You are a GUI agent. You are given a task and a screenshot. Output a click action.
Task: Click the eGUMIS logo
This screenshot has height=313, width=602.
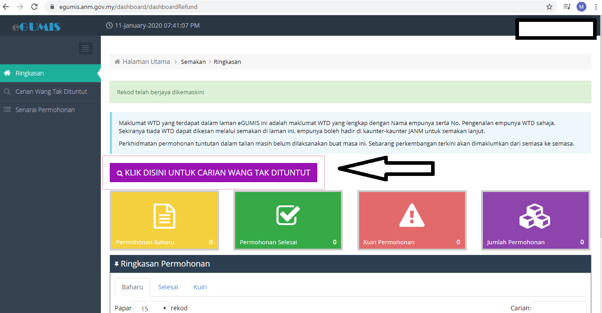tap(37, 27)
